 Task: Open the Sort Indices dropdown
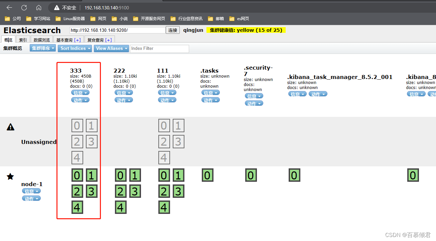tap(75, 48)
